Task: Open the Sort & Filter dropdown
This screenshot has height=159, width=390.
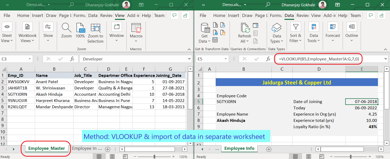Action: tap(295, 32)
